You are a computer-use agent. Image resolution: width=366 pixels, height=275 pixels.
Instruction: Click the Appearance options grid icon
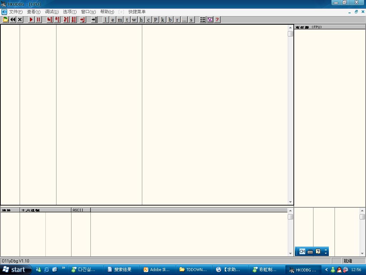(210, 20)
